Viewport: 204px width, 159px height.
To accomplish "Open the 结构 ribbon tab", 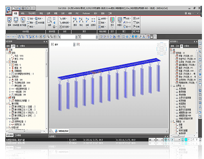I will [23, 13].
